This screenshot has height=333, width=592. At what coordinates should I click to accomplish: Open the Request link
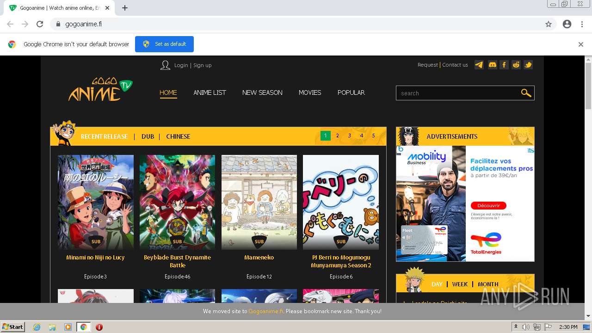click(x=427, y=65)
